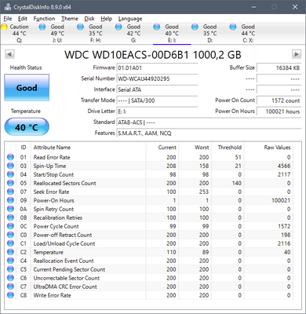306x314 pixels.
Task: Click the Good health status button
Action: 27,88
